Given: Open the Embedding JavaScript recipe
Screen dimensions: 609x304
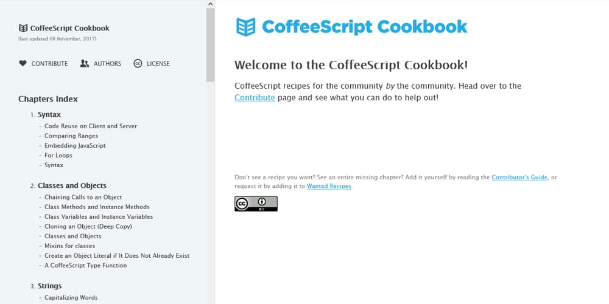Looking at the screenshot, I should click(75, 145).
